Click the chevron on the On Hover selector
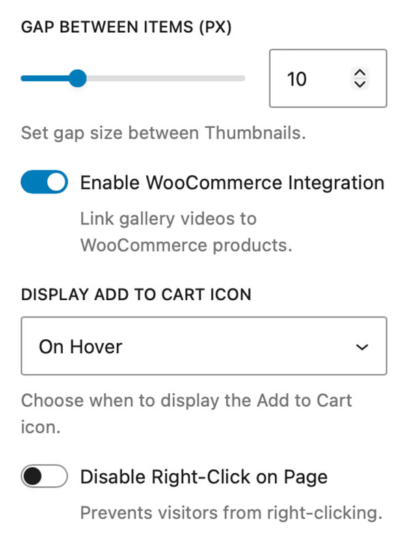408x547 pixels. click(364, 345)
